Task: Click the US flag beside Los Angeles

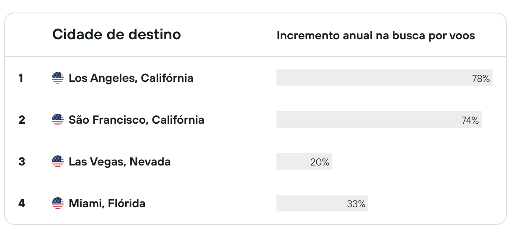Action: pos(58,78)
